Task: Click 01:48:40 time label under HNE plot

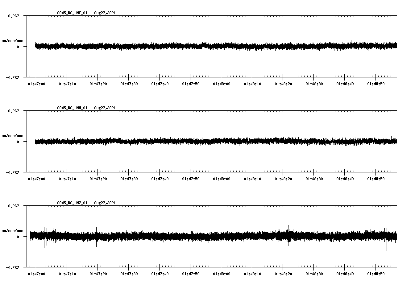Action: point(345,84)
